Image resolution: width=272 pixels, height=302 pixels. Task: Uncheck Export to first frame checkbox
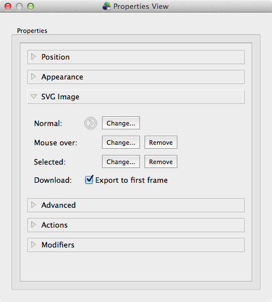click(x=89, y=180)
